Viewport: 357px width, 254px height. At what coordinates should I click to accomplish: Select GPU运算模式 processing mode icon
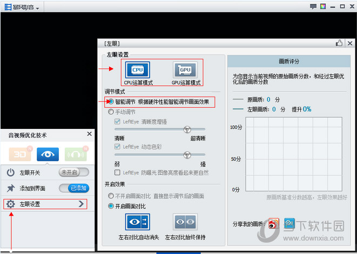click(x=185, y=70)
